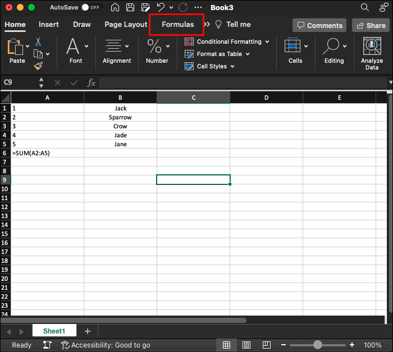393x352 pixels.
Task: Switch to the Insert tab
Action: (49, 25)
